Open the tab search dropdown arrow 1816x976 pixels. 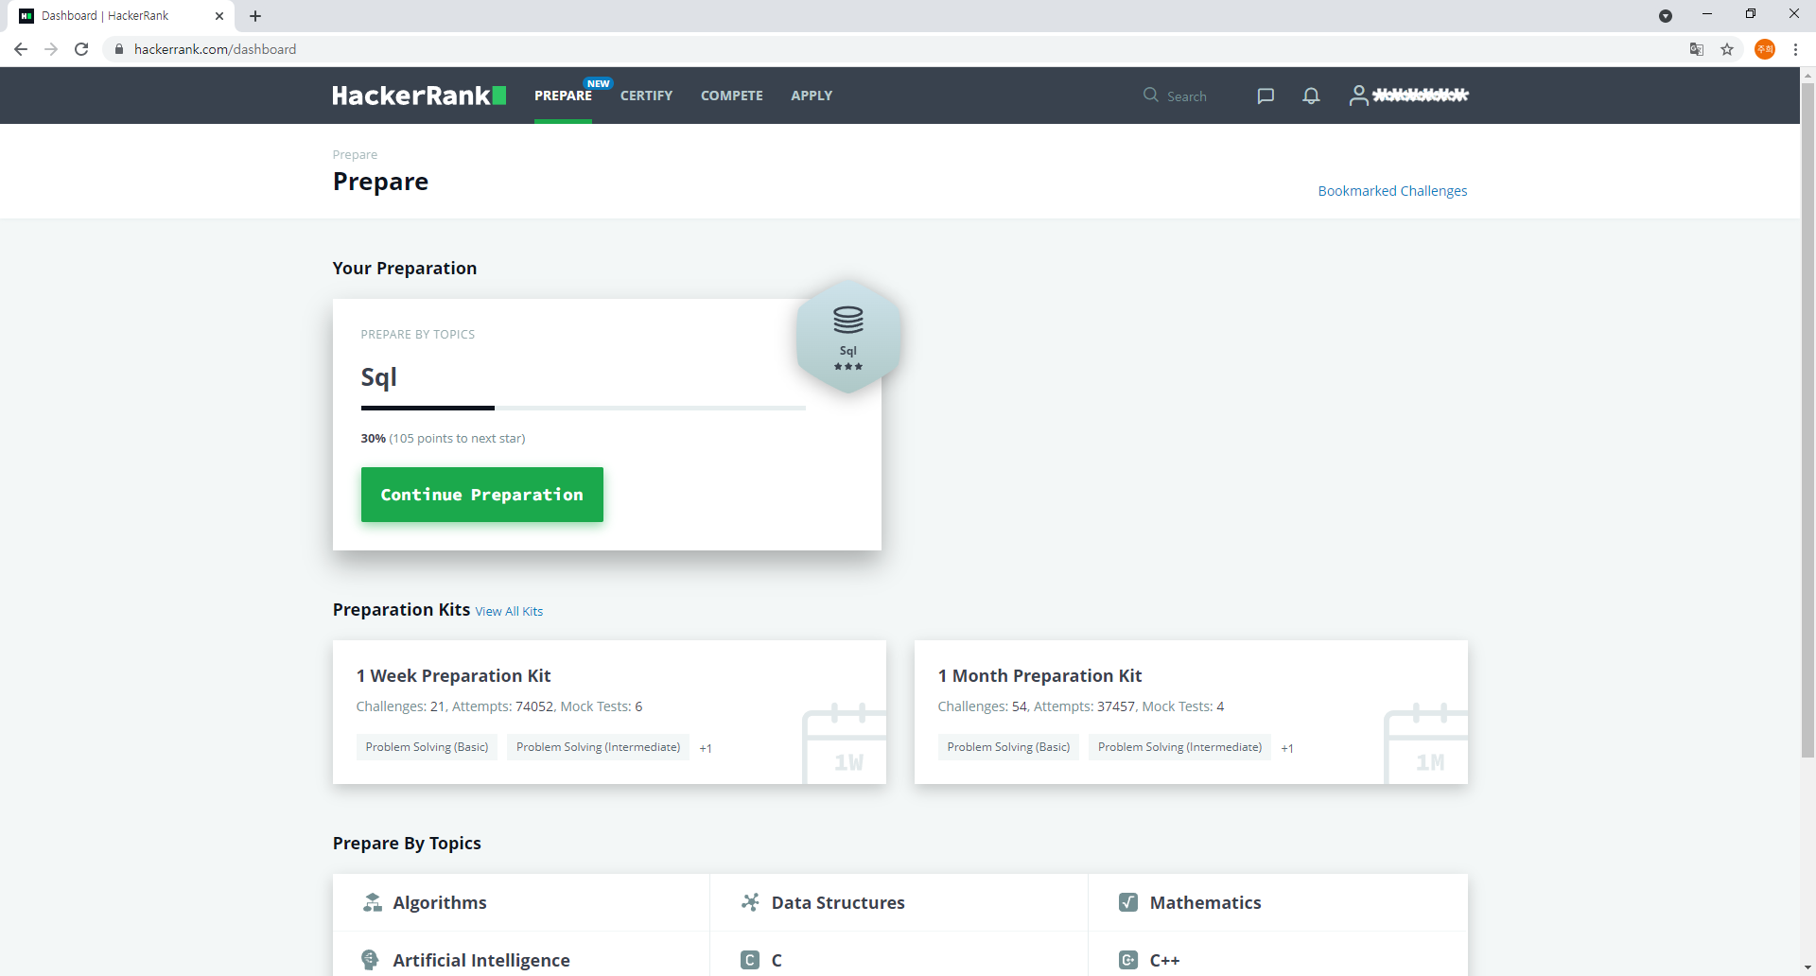tap(1666, 16)
